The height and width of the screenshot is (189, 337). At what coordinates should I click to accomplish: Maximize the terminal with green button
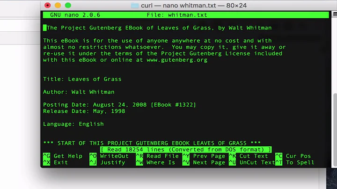[x=67, y=6]
